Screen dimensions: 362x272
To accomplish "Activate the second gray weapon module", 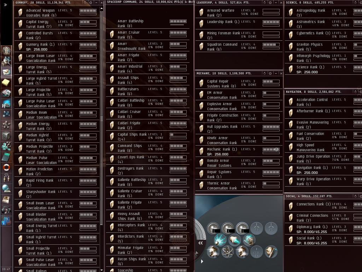I will (x=228, y=228).
